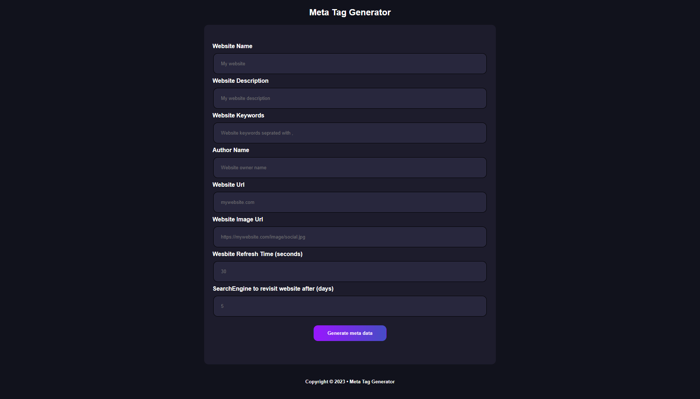The height and width of the screenshot is (399, 700).
Task: Click the Author Name label
Action: click(230, 150)
